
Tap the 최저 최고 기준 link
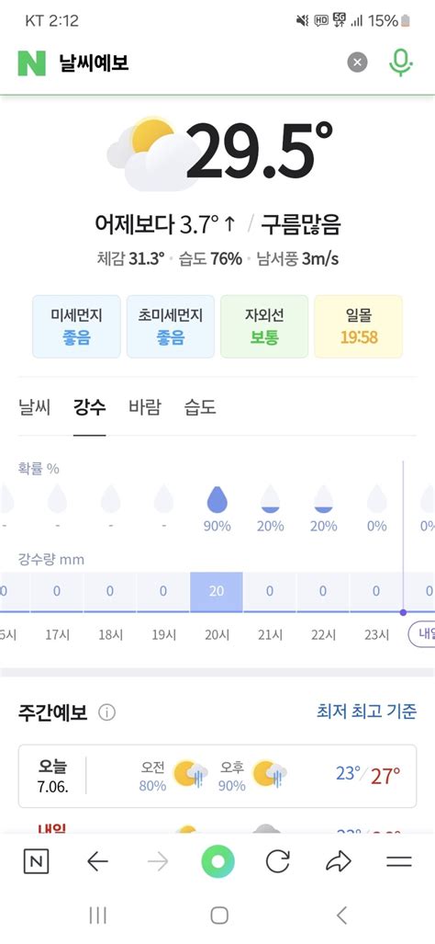(366, 711)
